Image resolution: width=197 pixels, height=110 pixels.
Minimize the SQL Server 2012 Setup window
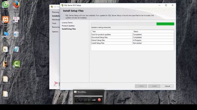(x=159, y=5)
